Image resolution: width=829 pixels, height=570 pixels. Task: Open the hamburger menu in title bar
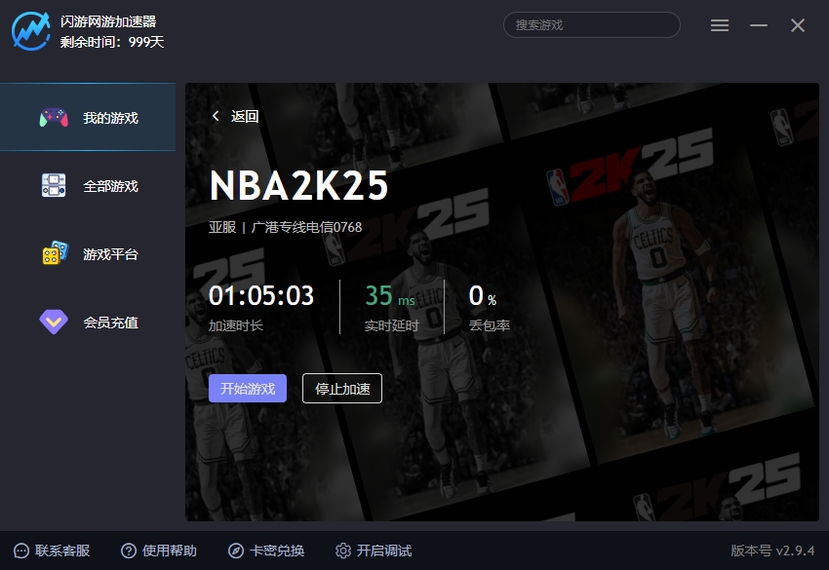(720, 25)
